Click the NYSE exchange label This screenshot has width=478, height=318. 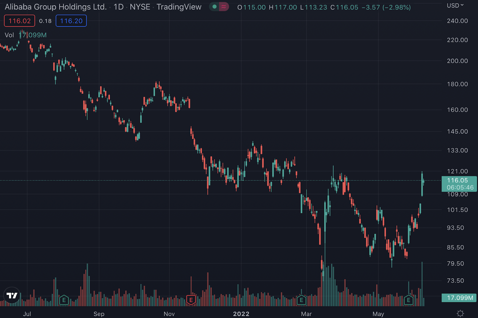140,7
